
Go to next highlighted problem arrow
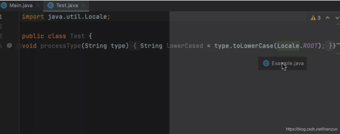tap(337, 18)
